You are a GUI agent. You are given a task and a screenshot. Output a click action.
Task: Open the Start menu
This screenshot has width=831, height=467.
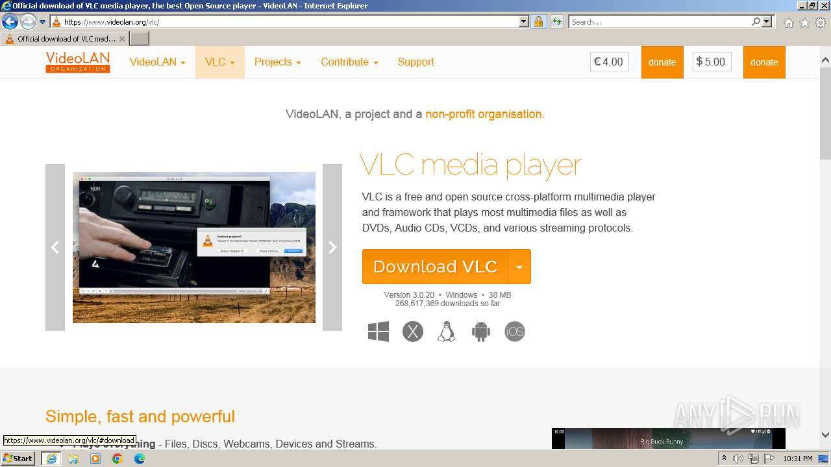pyautogui.click(x=18, y=459)
